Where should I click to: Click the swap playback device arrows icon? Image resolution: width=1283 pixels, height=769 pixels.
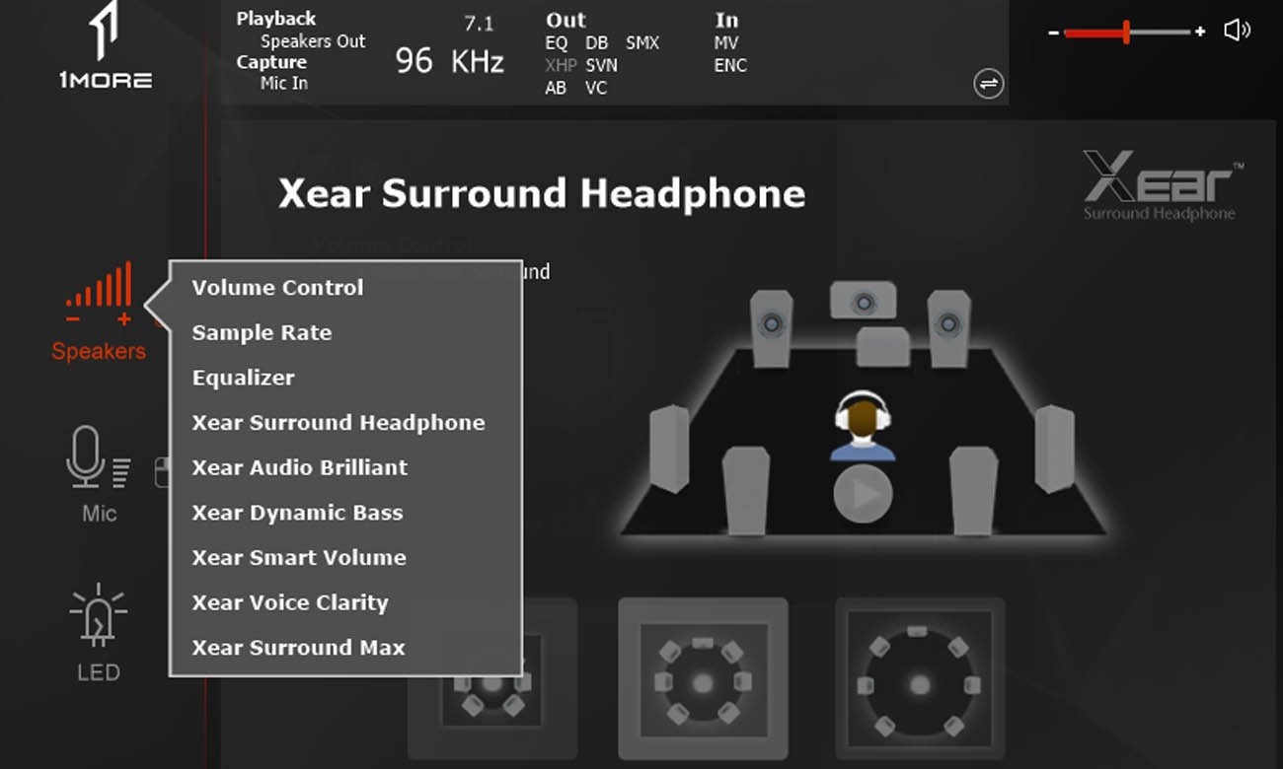[988, 84]
